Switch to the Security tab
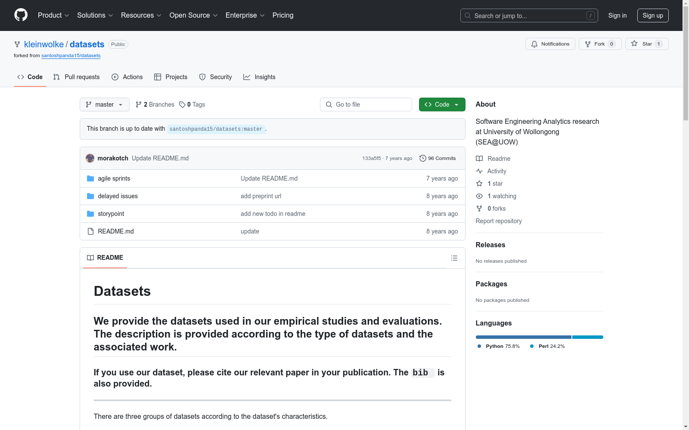Viewport: 689px width, 430px height. click(x=215, y=77)
